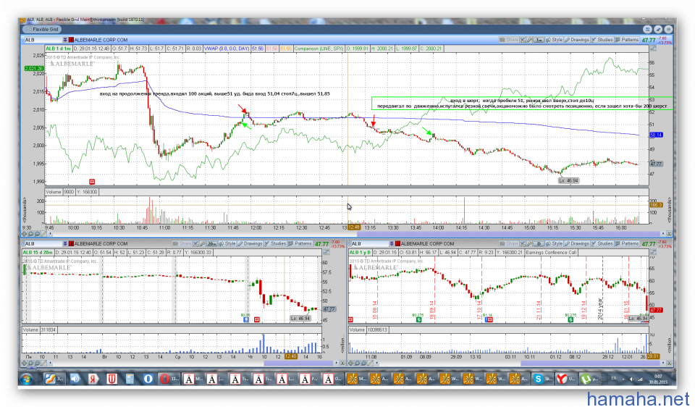Expand symbol dropdown arrow in 15d chart

tap(64, 244)
